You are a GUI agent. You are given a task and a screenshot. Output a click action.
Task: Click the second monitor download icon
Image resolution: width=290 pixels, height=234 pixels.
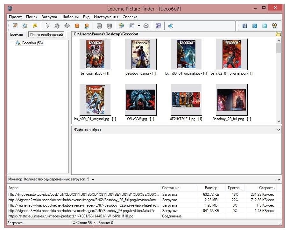(109, 26)
